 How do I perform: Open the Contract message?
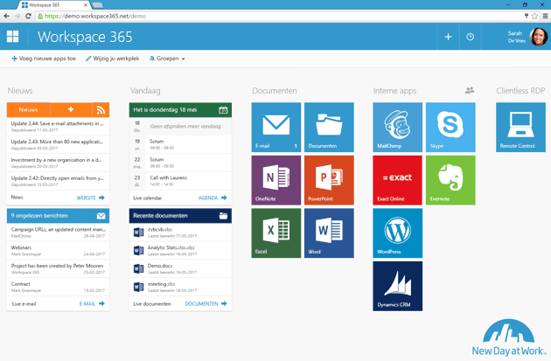coord(58,288)
